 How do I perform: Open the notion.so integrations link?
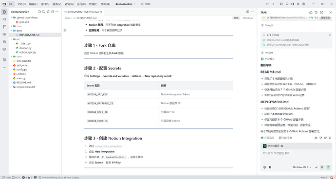click(x=109, y=146)
